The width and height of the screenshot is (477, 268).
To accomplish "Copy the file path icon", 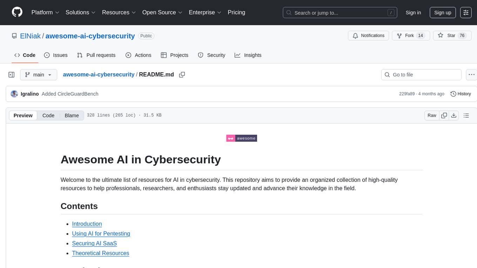I will click(x=182, y=75).
